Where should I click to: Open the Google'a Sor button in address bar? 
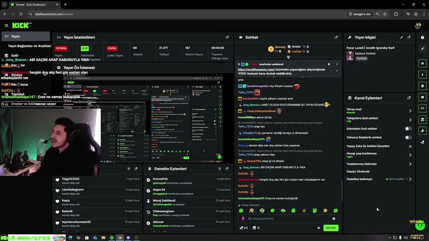coord(360,14)
